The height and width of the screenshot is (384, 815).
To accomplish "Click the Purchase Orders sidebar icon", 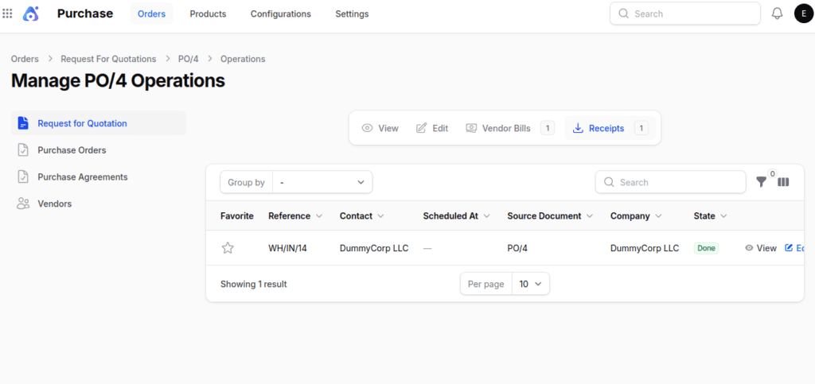I will pos(23,150).
